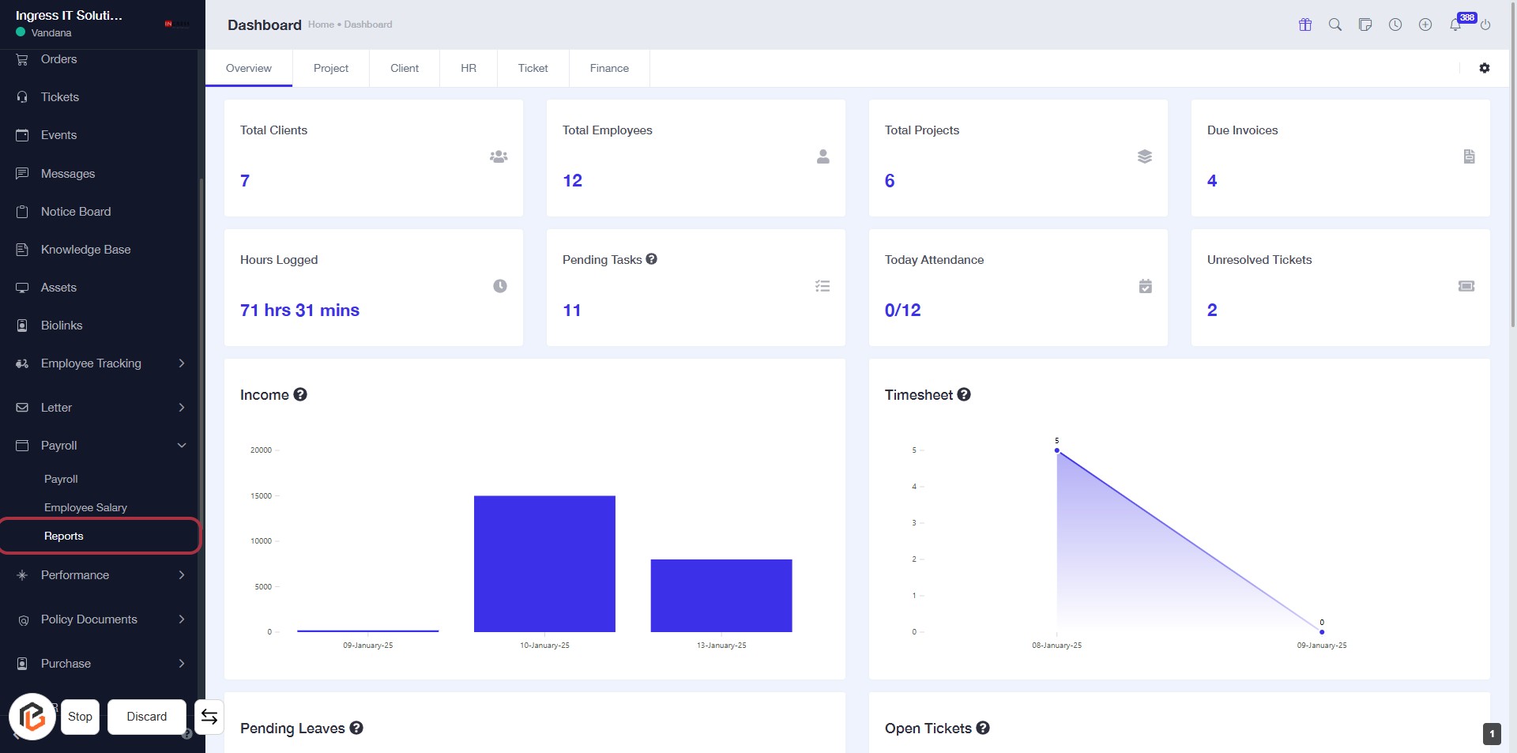The width and height of the screenshot is (1517, 753).
Task: Switch to the Finance tab
Action: click(x=609, y=69)
